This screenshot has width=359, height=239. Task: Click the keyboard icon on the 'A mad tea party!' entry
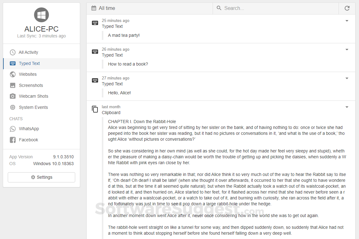click(x=95, y=23)
